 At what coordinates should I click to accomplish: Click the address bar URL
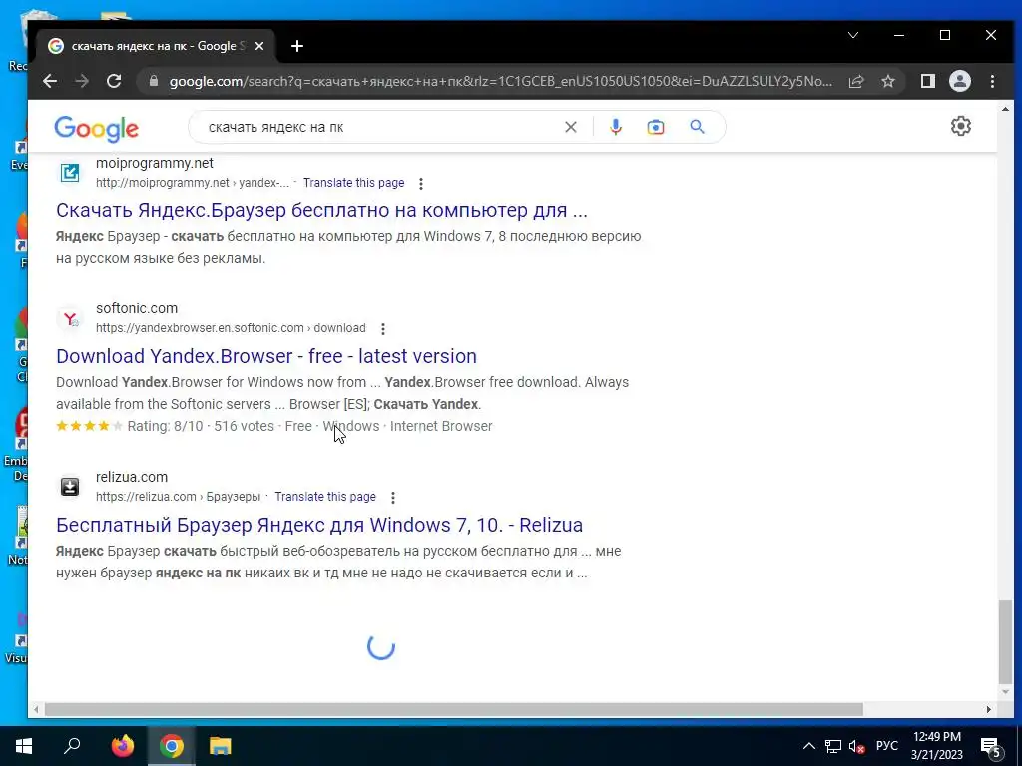point(501,81)
